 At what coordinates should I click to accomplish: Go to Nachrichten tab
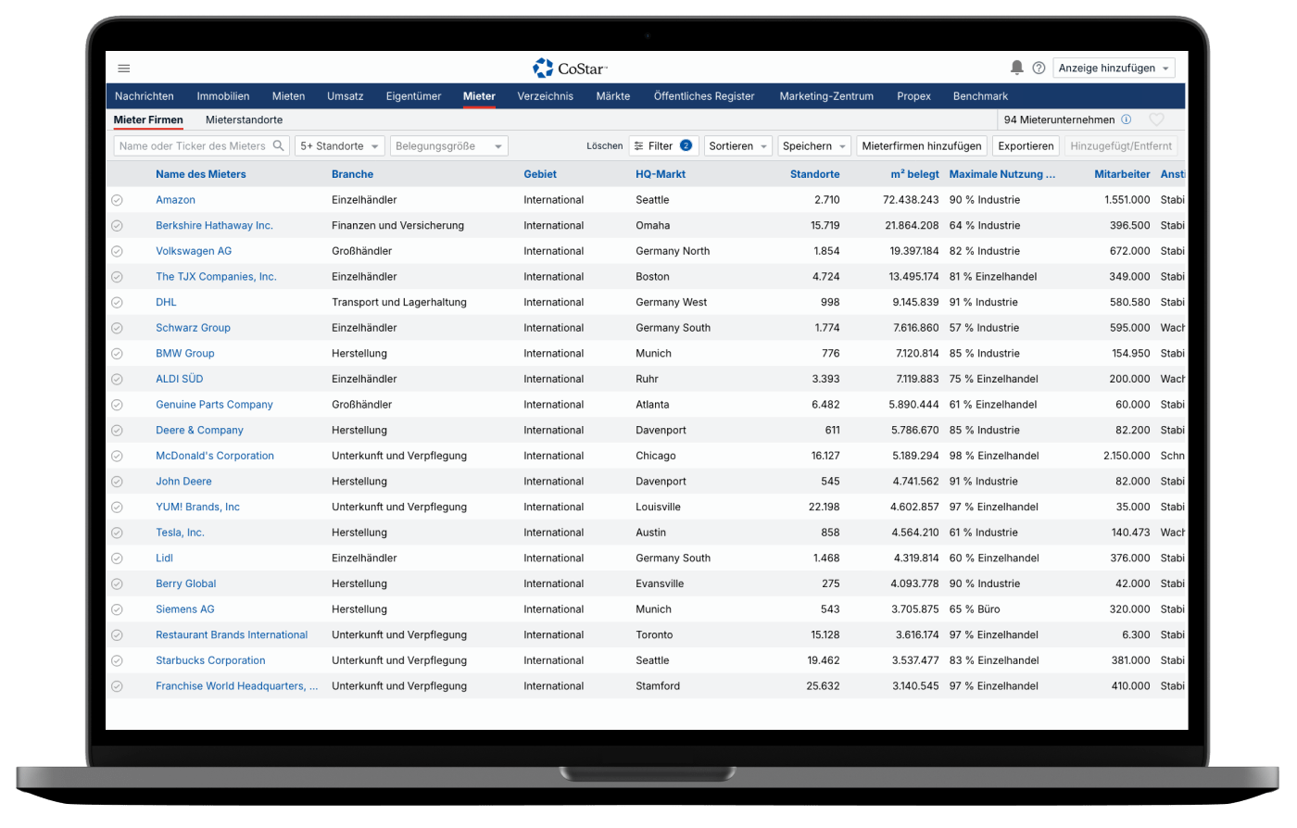145,96
